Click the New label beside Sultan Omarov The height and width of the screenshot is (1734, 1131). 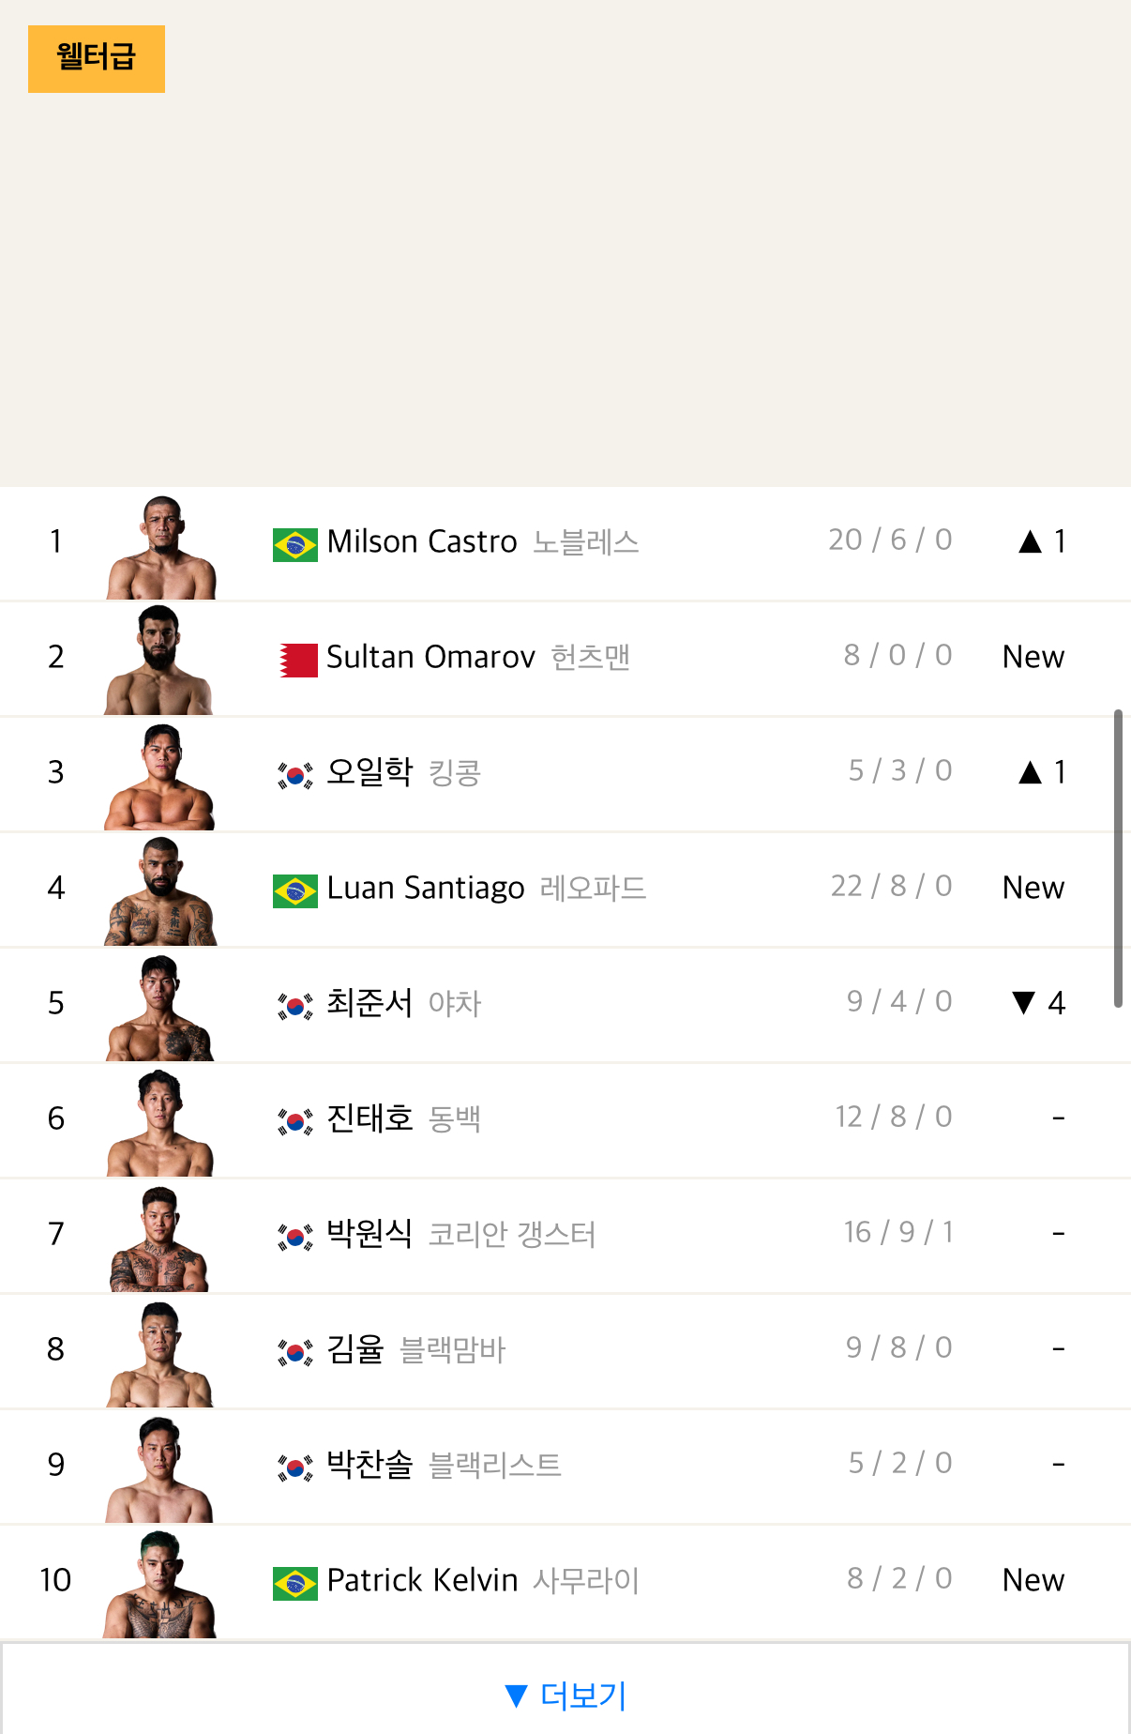[x=1033, y=658]
